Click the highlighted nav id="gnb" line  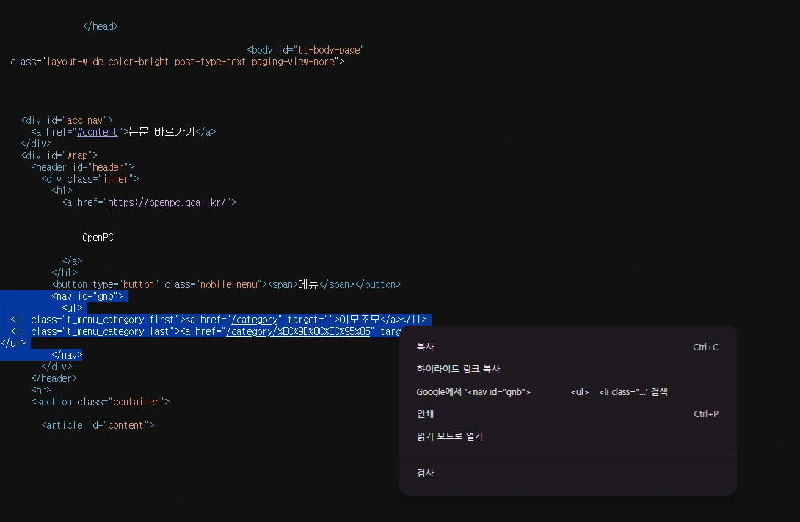87,296
